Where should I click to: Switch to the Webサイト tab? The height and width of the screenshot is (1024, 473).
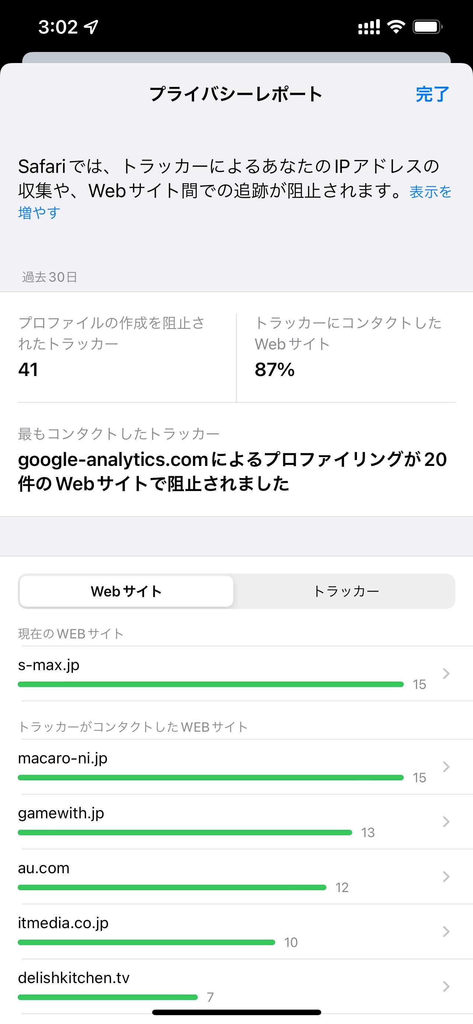click(x=126, y=591)
